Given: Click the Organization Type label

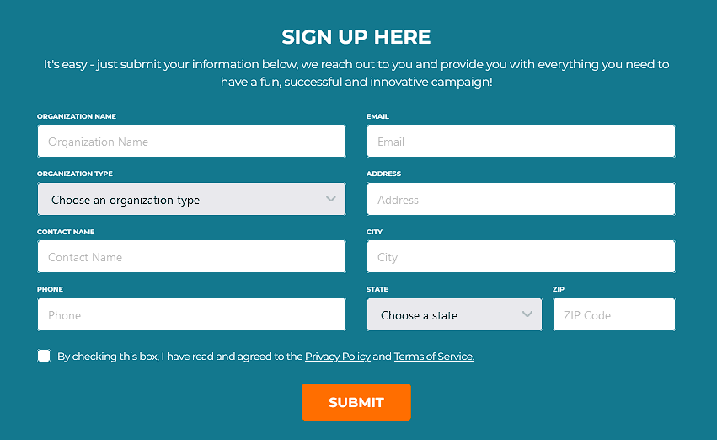Looking at the screenshot, I should [x=74, y=174].
